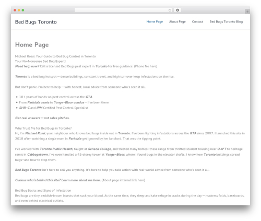This screenshot has height=221, width=261.
Task: Click 'Michael Rossi: Your Guide to Bed Bug Control' line
Action: (55, 56)
